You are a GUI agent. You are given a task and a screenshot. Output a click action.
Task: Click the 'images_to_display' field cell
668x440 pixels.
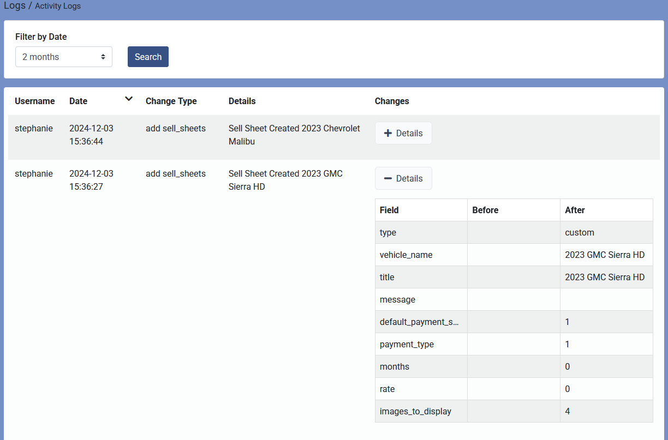point(421,411)
